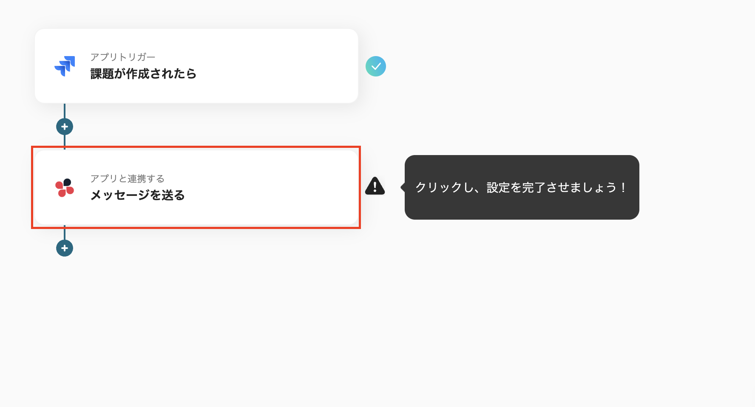Select the Slack app icon on the action card
The image size is (755, 407).
point(65,187)
